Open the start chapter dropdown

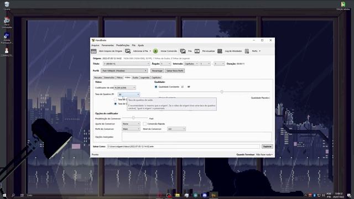click(205, 64)
